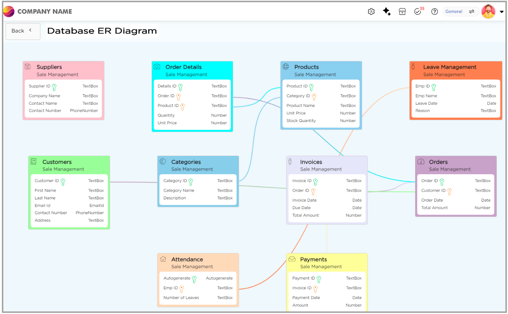Open the marketplace store icon
Screen dimensions: 508x314
pyautogui.click(x=402, y=11)
